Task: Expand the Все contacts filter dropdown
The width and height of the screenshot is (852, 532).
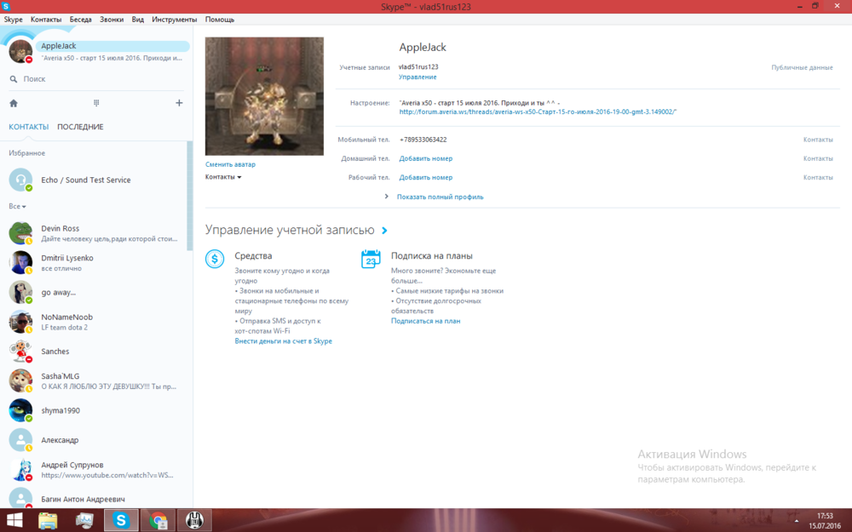Action: point(18,207)
